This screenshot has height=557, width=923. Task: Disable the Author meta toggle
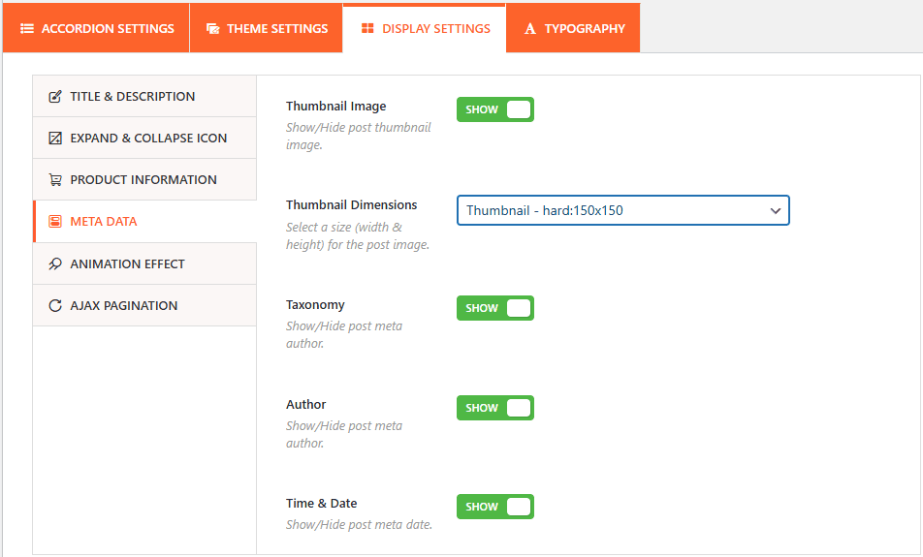495,408
